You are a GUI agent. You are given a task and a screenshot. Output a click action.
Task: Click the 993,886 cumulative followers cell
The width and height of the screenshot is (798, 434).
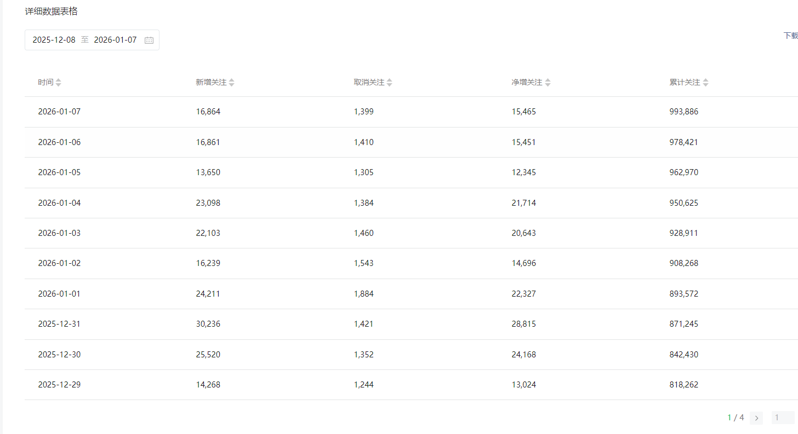(x=683, y=112)
